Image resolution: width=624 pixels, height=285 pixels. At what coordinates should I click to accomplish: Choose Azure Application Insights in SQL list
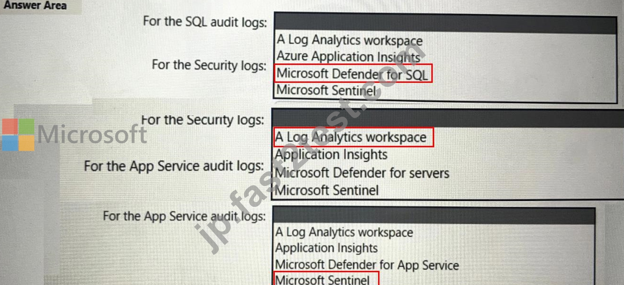pyautogui.click(x=349, y=56)
